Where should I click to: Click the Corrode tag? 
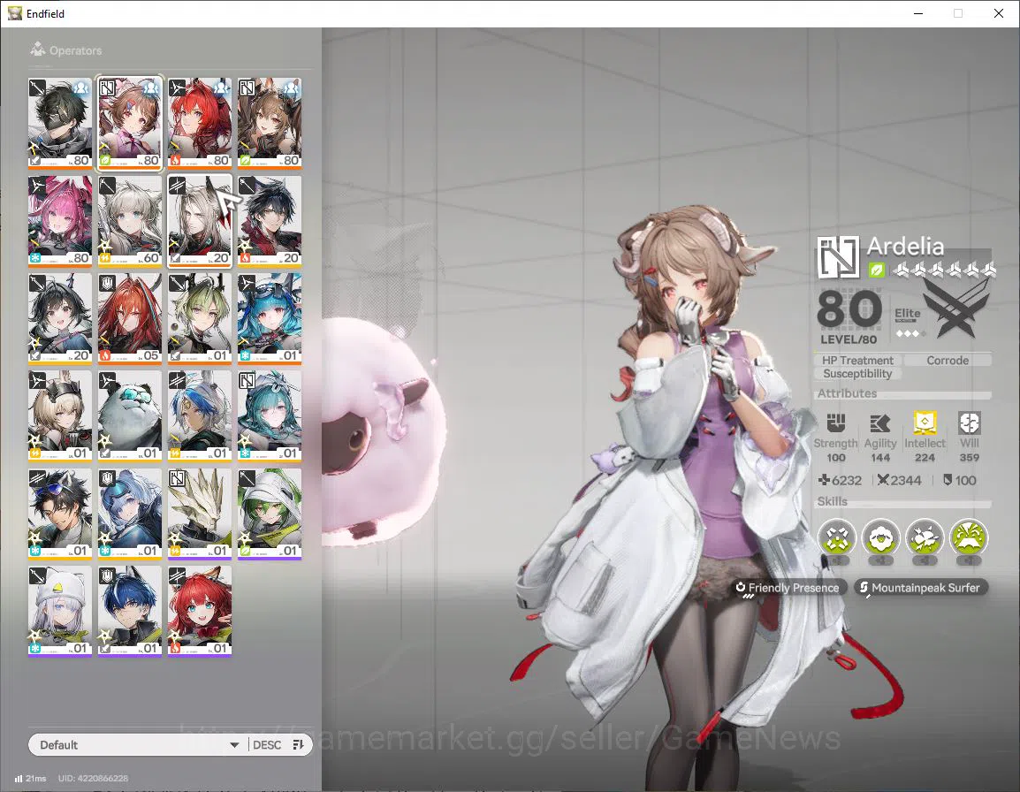coord(948,360)
